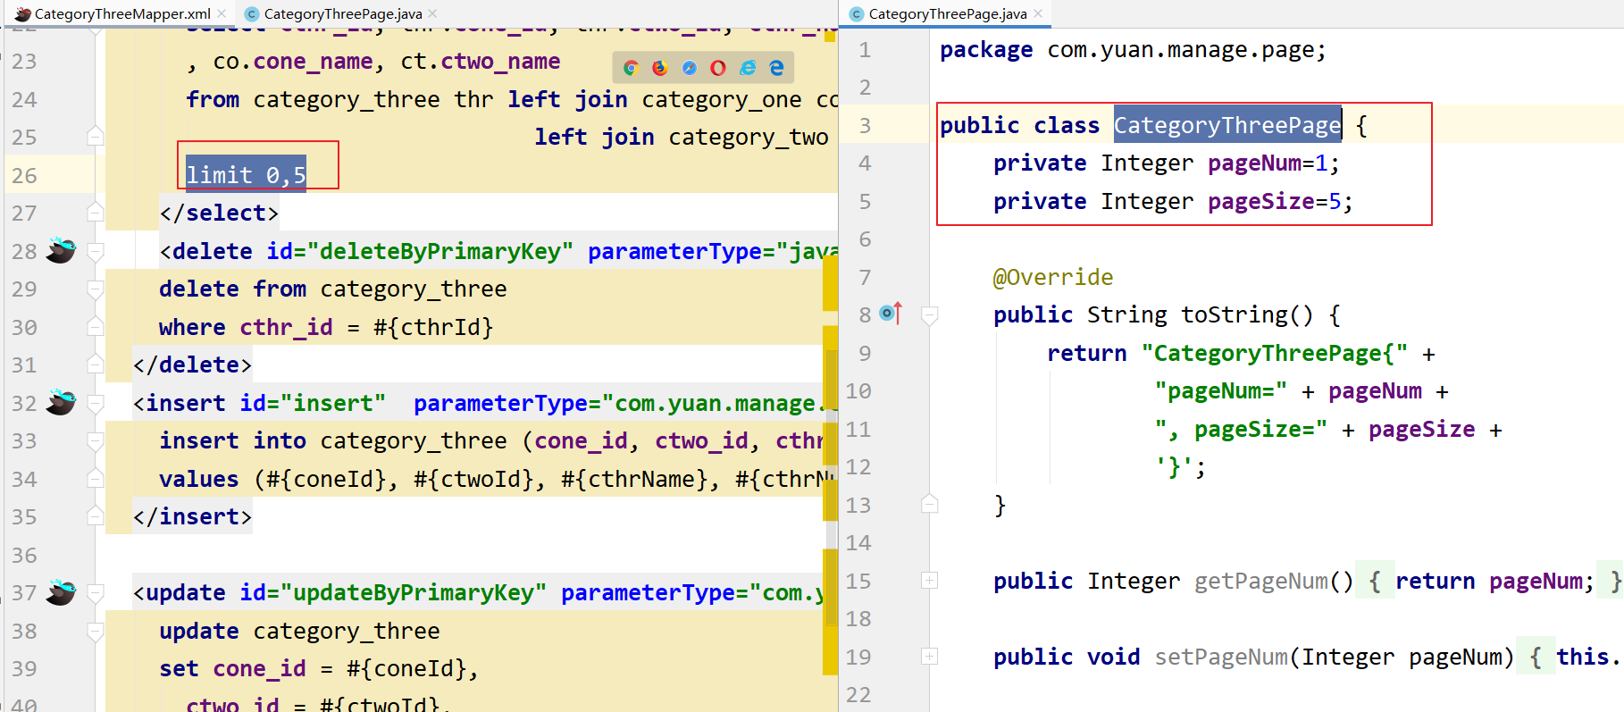Collapse the toString method fold at line 8
Viewport: 1624px width, 712px height.
click(x=929, y=314)
